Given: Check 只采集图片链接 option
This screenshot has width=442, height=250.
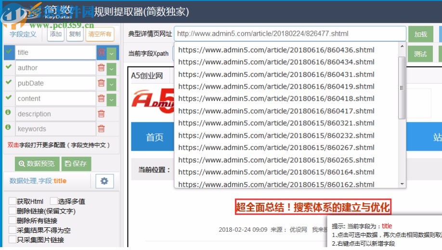Looking at the screenshot, I should coord(13,239).
